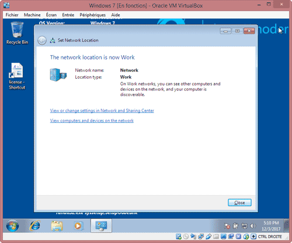This screenshot has width=292, height=243.
Task: Click VirtualBox shared folders indicator
Action: point(216,237)
